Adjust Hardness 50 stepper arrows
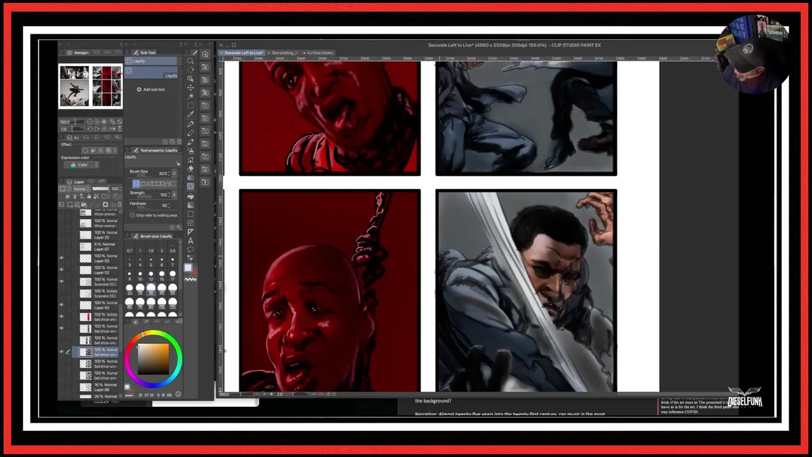The width and height of the screenshot is (812, 457). pyautogui.click(x=169, y=205)
